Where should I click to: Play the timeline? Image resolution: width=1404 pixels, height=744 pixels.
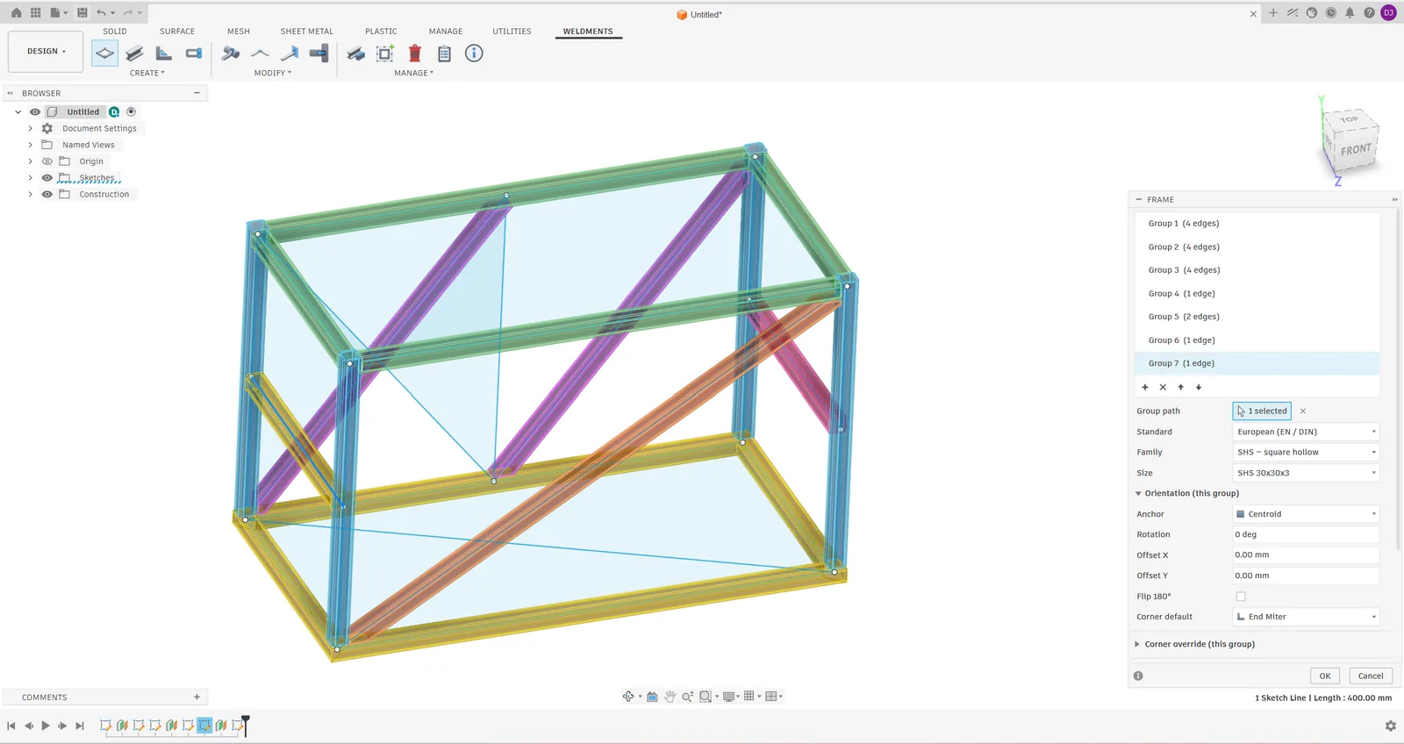[46, 726]
